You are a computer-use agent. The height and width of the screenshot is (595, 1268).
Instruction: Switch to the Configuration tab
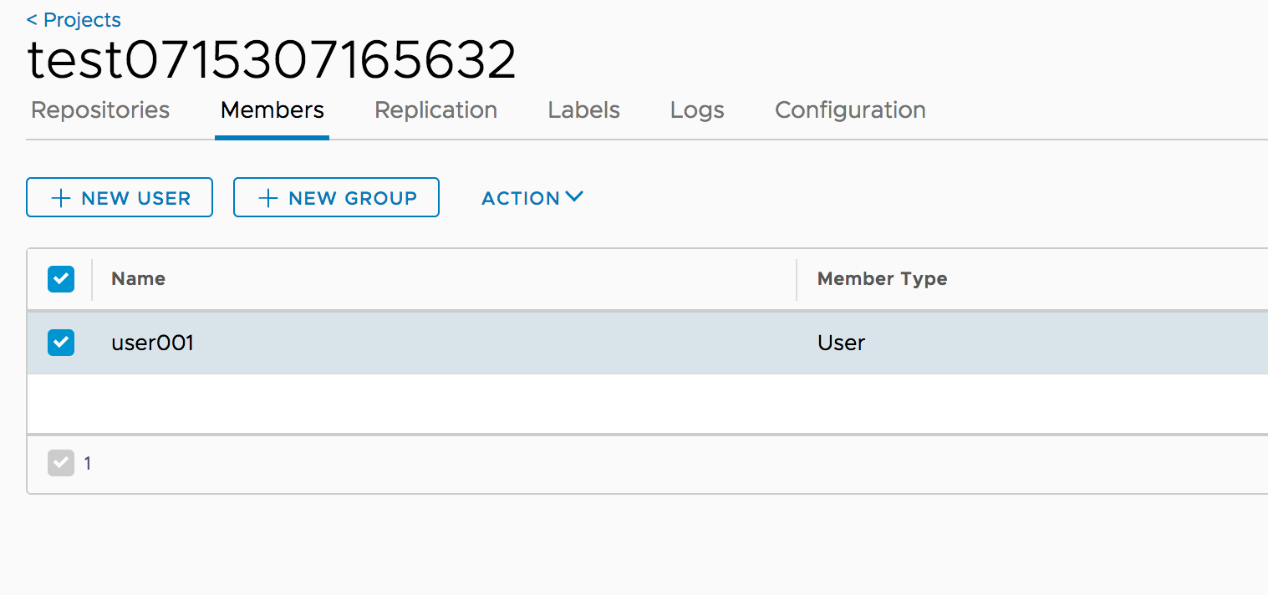click(x=850, y=109)
